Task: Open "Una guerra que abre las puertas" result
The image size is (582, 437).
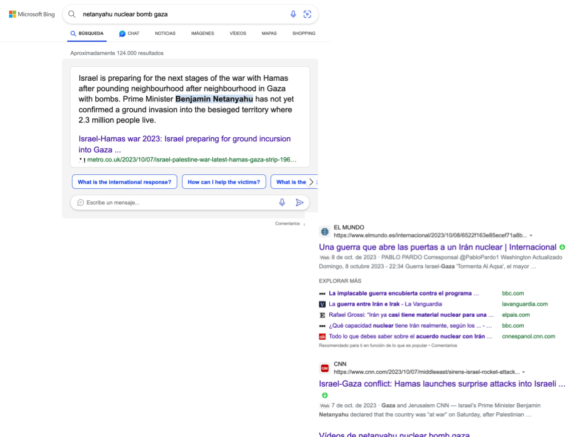Action: point(437,247)
